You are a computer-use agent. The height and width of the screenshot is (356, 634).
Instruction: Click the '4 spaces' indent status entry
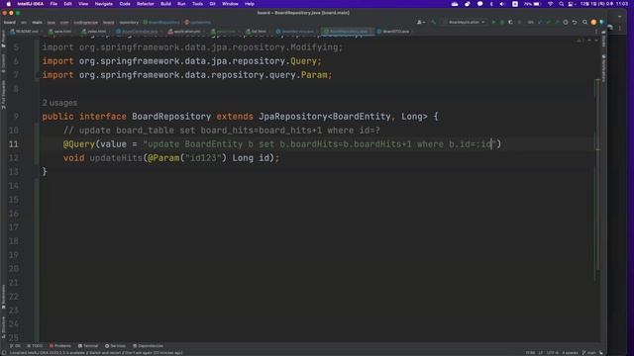(570, 353)
